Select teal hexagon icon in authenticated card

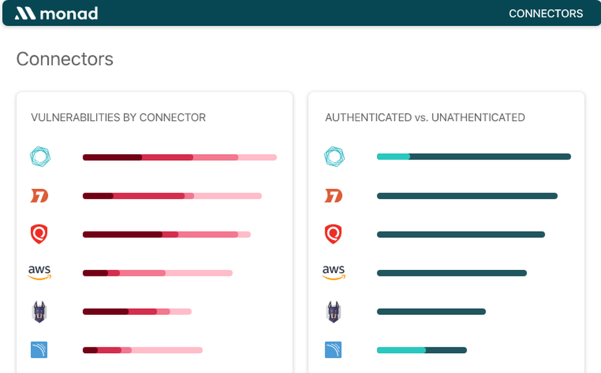334,157
